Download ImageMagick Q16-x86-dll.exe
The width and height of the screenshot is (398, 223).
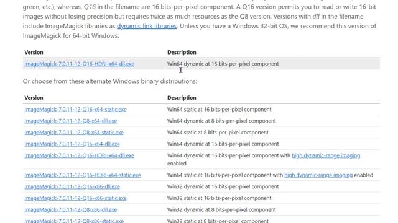point(72,186)
